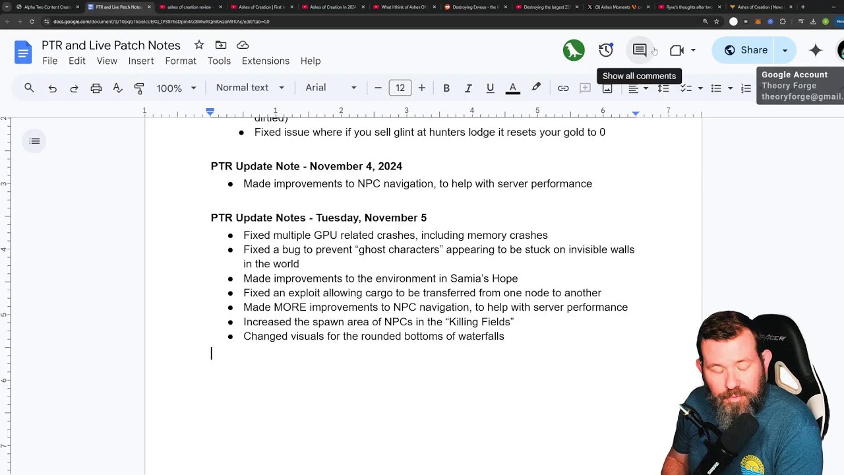Expand video call options arrow
844x475 pixels.
tap(693, 50)
